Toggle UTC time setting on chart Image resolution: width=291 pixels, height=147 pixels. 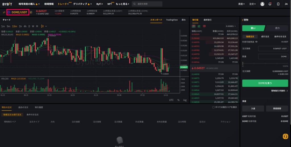tap(171, 100)
